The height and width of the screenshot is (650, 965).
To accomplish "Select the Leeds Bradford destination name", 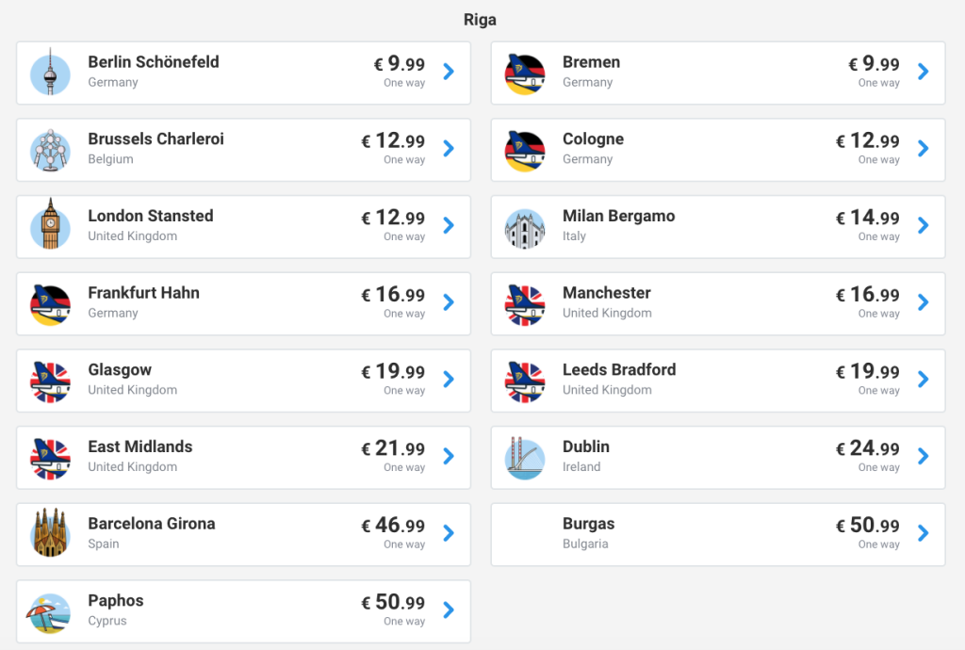I will (x=619, y=370).
